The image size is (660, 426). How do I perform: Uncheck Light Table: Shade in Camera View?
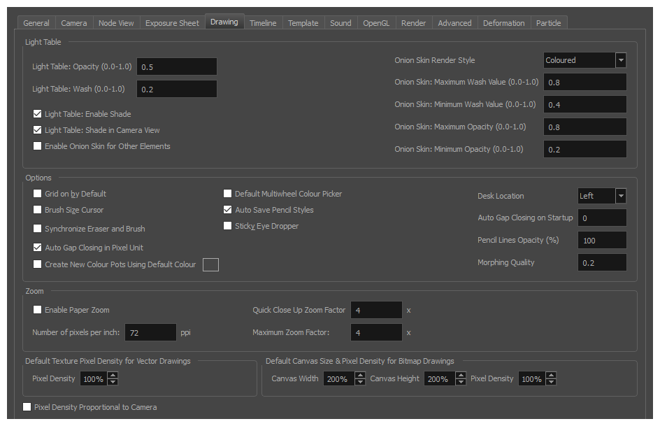[x=37, y=129]
